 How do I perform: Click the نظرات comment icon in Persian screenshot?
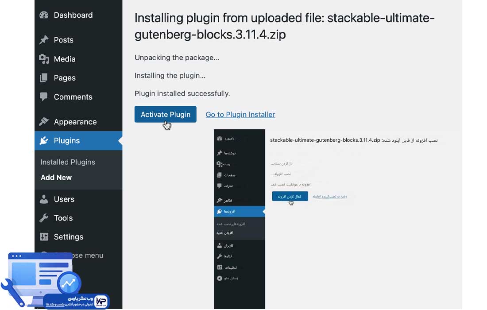220,186
